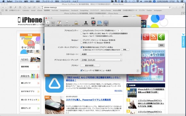Viewport: 186px width, 116px height.
Task: Open the 編集 (Edit) menu
Action: pos(26,1)
